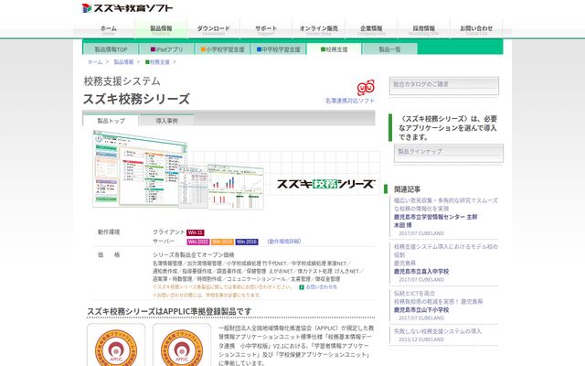The image size is (585, 366).
Task: Click the Win 2022 server badge
Action: pyautogui.click(x=197, y=242)
